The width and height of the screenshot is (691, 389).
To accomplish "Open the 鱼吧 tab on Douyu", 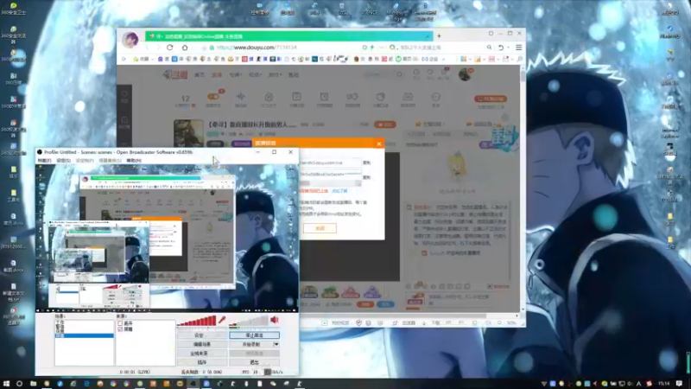I will point(294,75).
